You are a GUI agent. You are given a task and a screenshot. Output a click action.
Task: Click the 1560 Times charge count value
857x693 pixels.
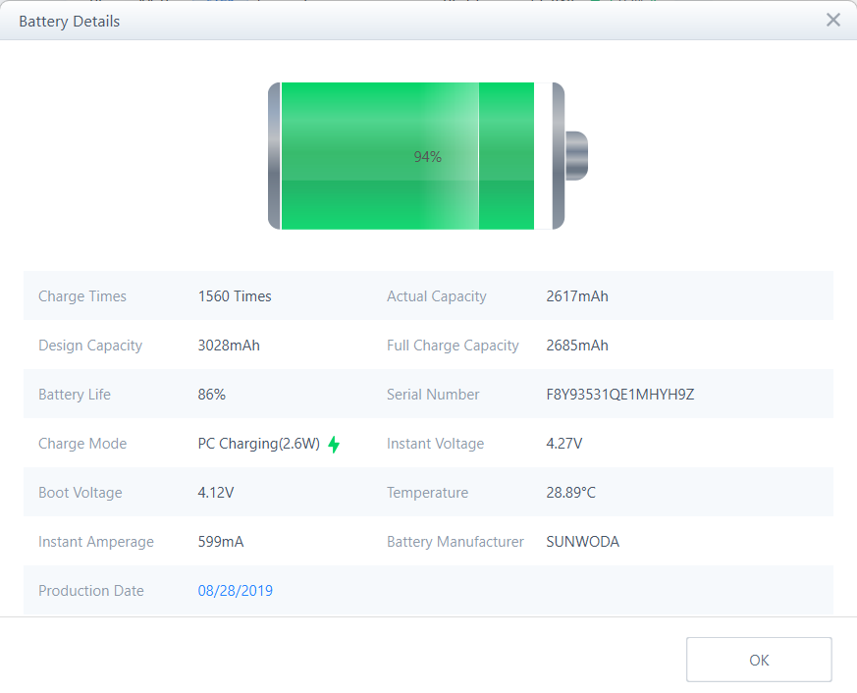point(235,296)
